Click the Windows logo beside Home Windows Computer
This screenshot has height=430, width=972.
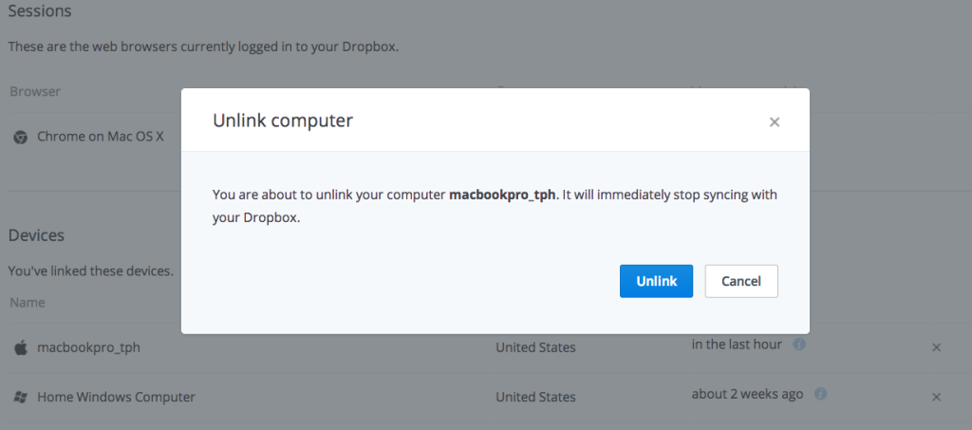21,397
